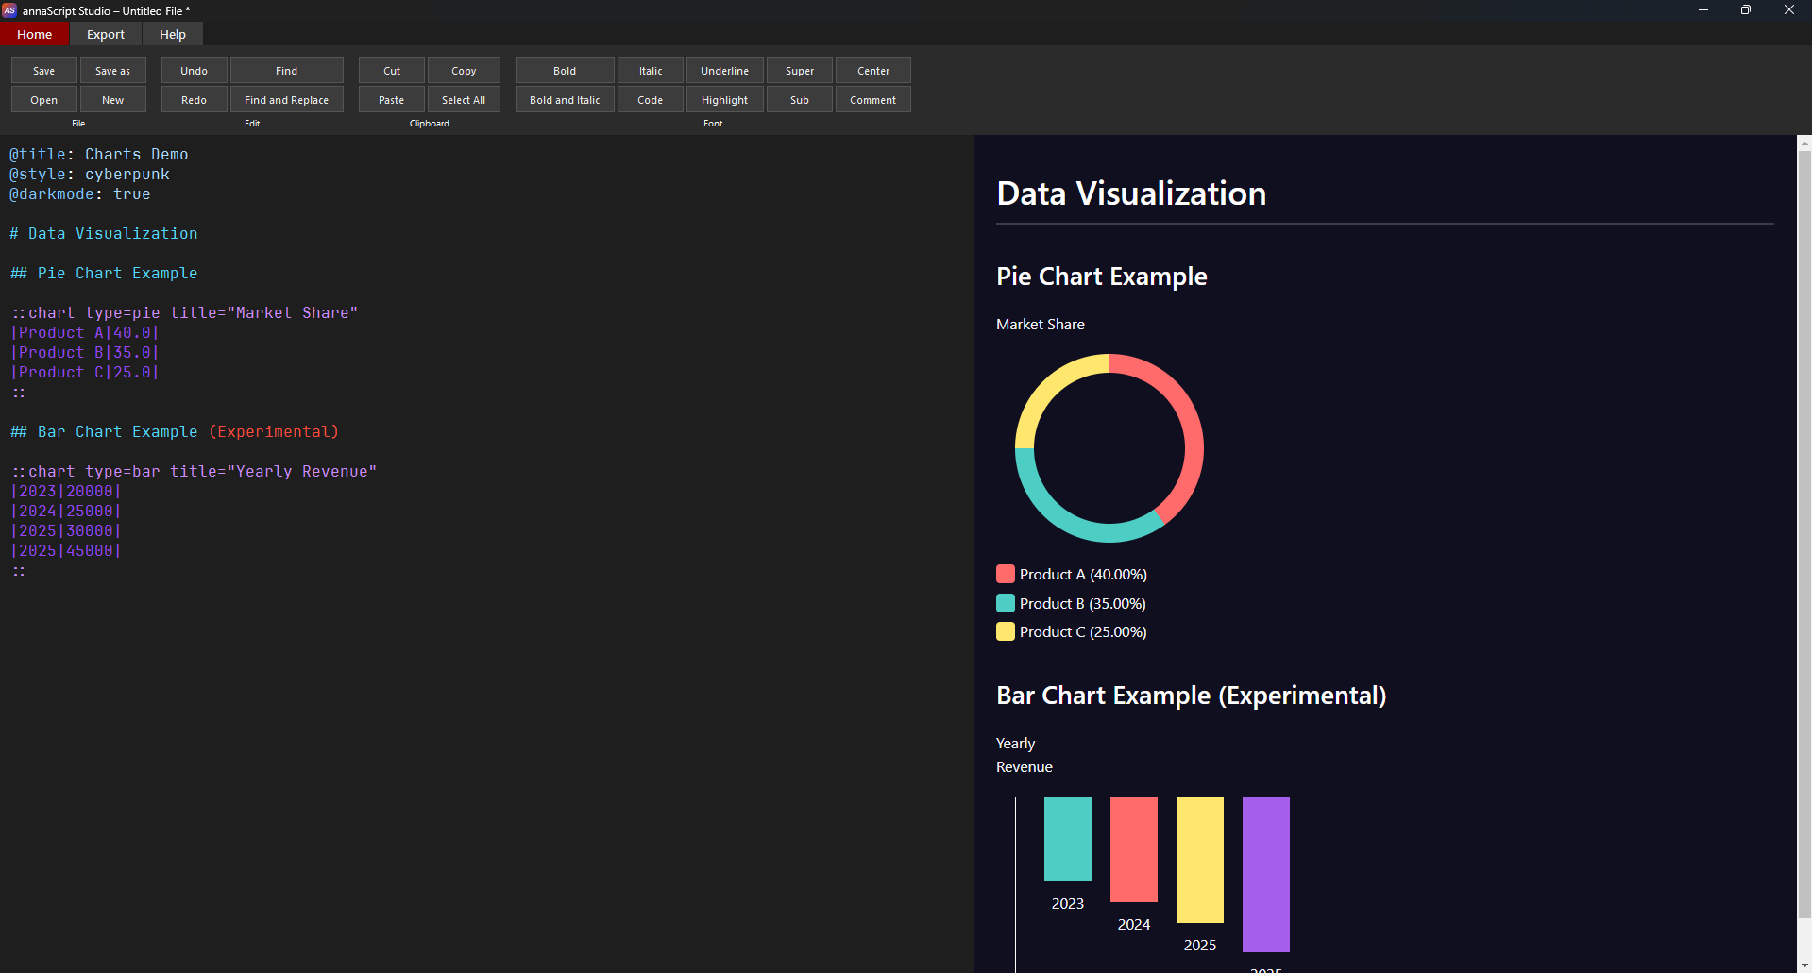Click the '@title: Charts Demo' line in editor
Screen dimensions: 1812x973
click(x=99, y=154)
